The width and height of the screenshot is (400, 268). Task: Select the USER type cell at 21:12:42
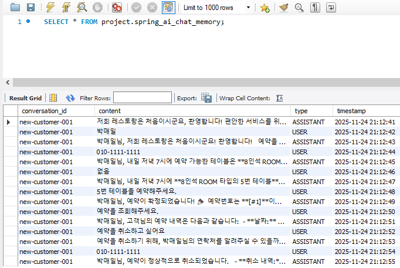pyautogui.click(x=312, y=132)
